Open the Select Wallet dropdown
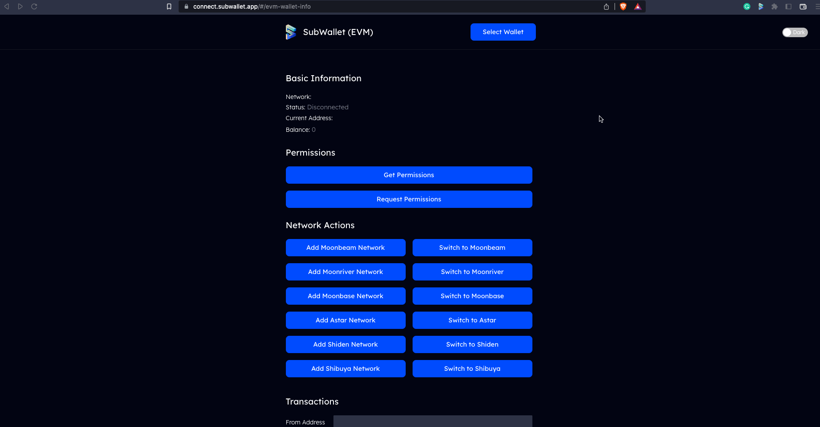 coord(503,32)
